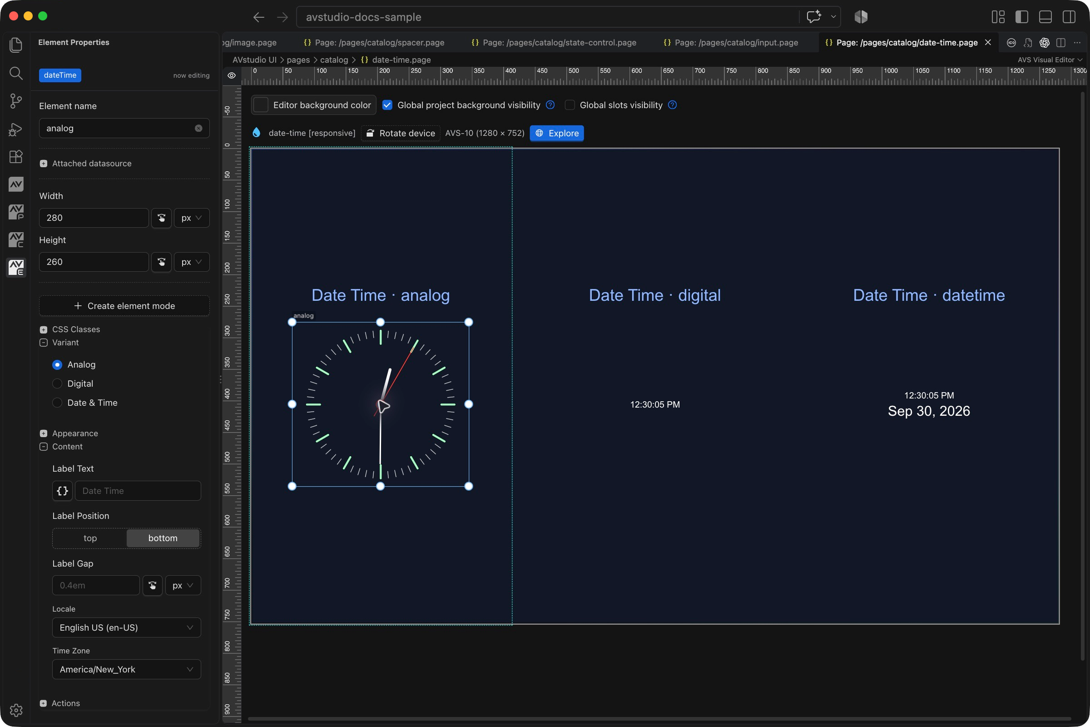Screen dimensions: 1090x727
Task: Open the Search icon in activity bar
Action: [x=16, y=73]
